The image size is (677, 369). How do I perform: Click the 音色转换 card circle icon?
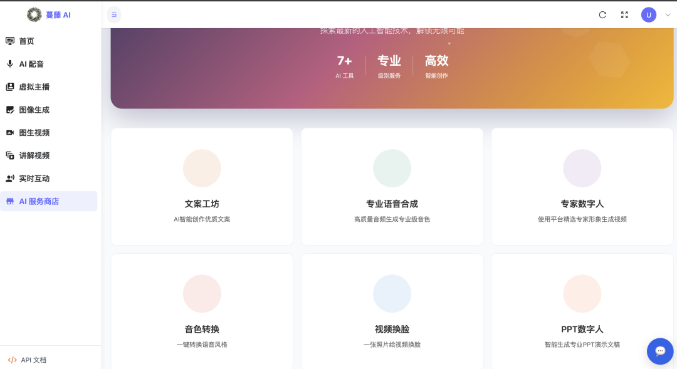(202, 293)
